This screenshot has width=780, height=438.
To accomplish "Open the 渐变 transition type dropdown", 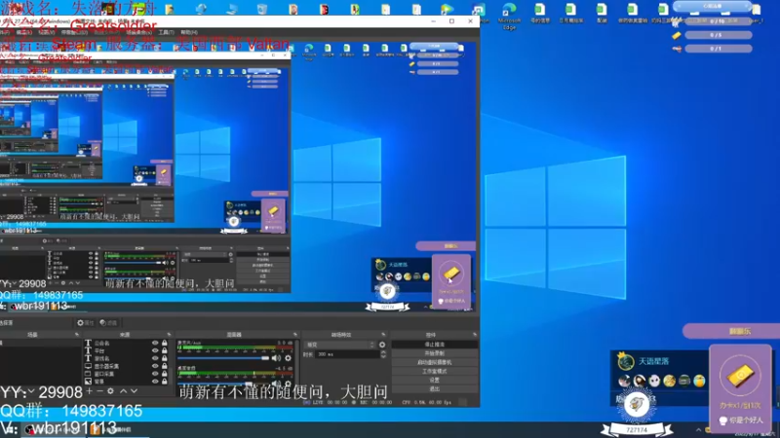I will coord(339,345).
